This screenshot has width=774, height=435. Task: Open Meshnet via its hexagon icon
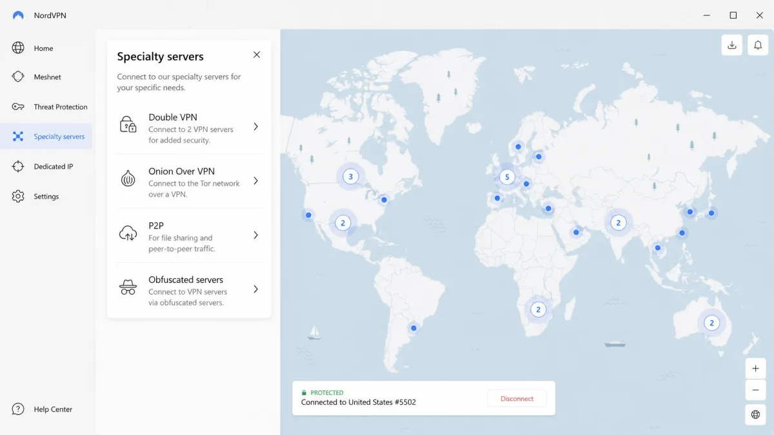pos(18,77)
